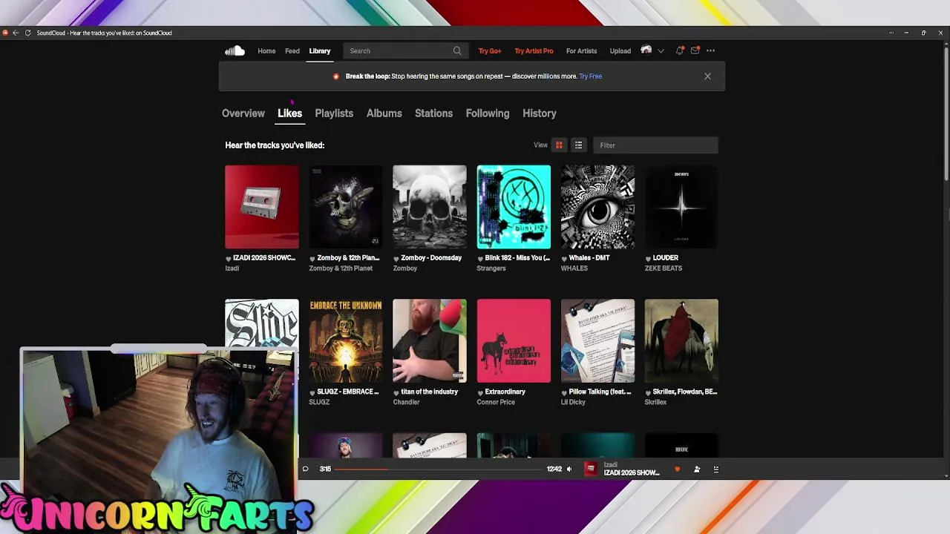
Task: Open the LOUDER star cover art
Action: (681, 207)
